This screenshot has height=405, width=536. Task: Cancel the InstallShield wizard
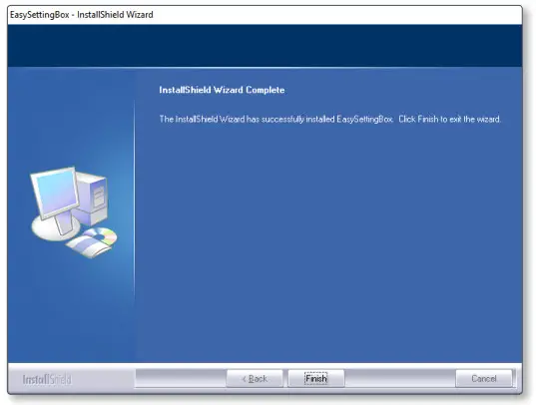484,378
